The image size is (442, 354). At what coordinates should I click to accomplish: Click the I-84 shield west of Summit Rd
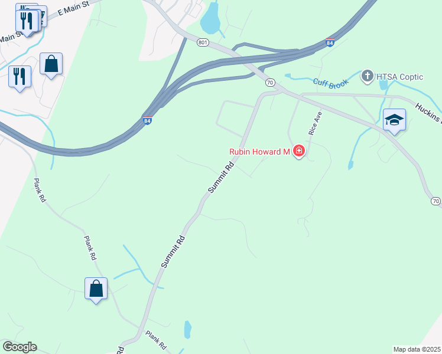point(147,120)
